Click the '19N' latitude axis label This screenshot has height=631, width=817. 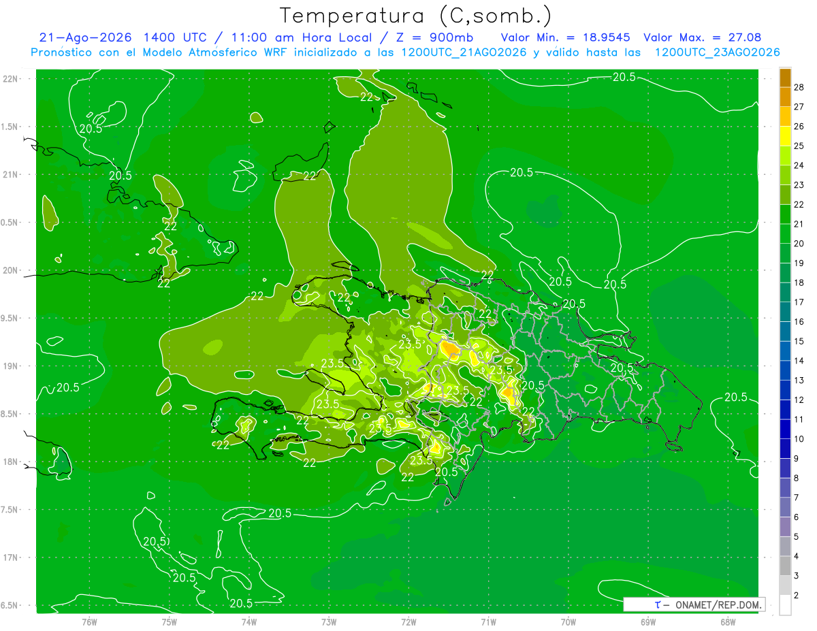(10, 366)
